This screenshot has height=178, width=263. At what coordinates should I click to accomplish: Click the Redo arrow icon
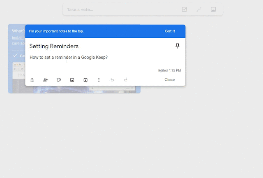coord(125,80)
